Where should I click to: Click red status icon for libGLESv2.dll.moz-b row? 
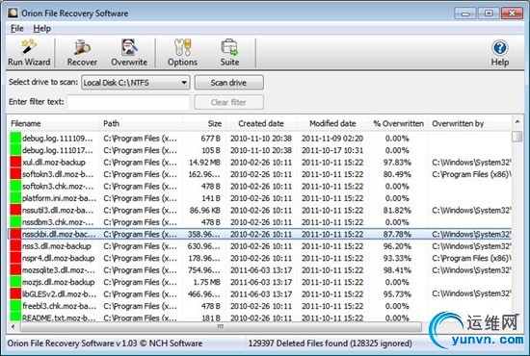pyautogui.click(x=15, y=293)
